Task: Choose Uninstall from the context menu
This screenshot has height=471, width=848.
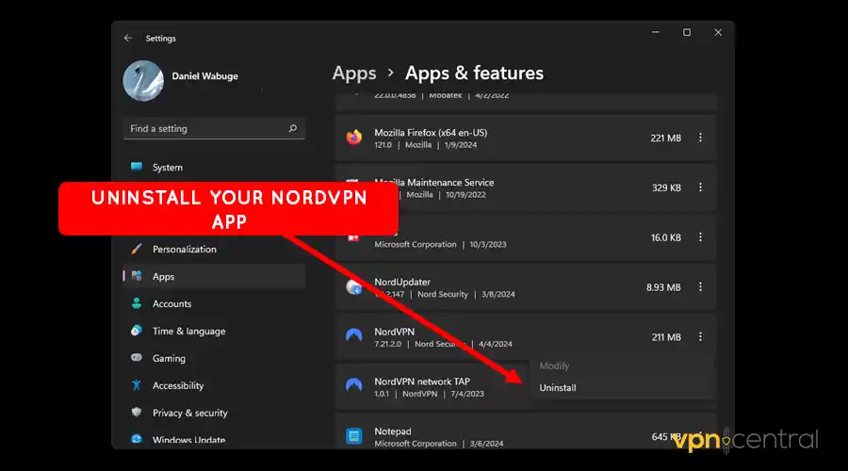Action: (x=558, y=388)
